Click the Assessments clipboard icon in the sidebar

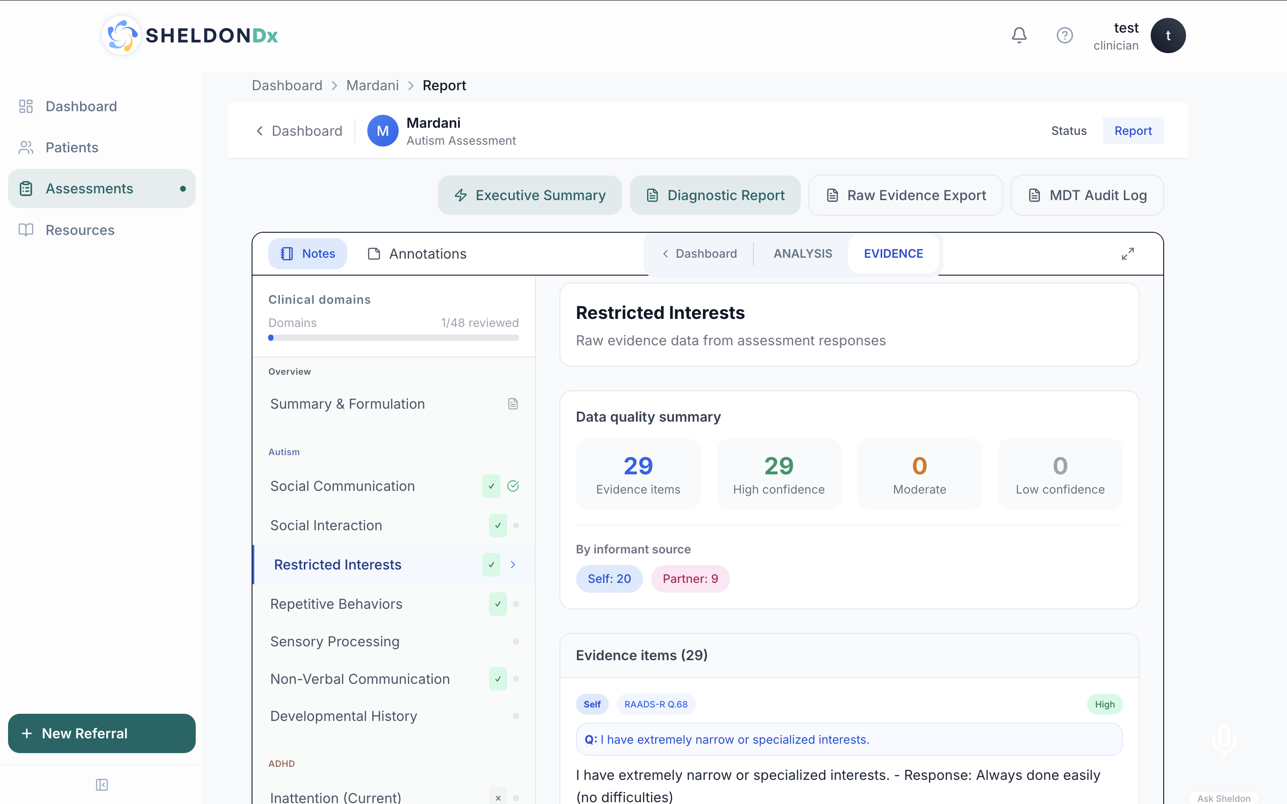pos(25,189)
